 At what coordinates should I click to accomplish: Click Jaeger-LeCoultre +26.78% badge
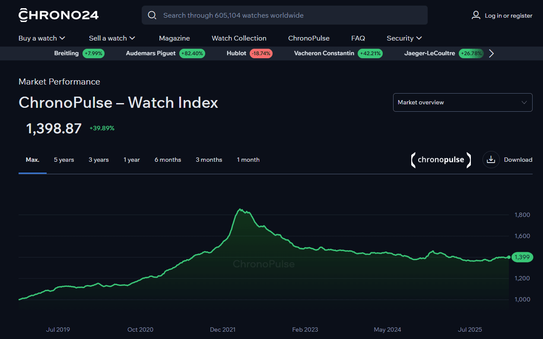click(471, 53)
